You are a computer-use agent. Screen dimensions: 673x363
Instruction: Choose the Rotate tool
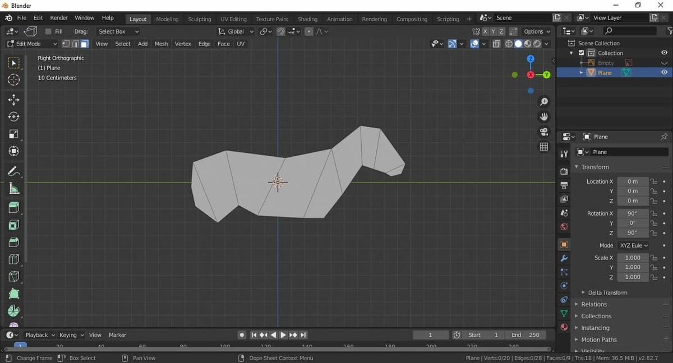click(x=14, y=117)
